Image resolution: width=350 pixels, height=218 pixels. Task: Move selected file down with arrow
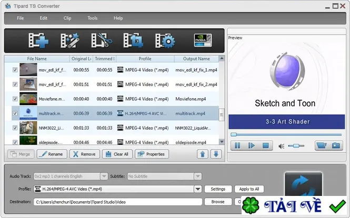coord(216,154)
